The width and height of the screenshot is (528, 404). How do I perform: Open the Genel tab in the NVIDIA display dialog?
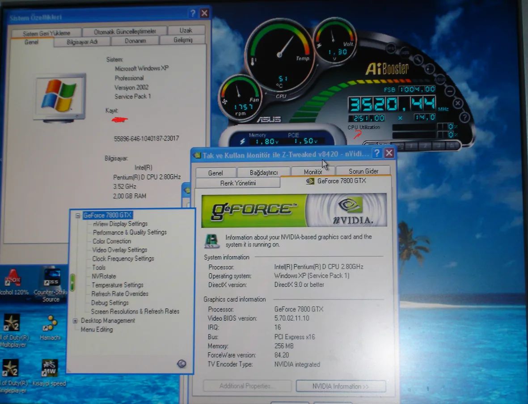pyautogui.click(x=215, y=173)
